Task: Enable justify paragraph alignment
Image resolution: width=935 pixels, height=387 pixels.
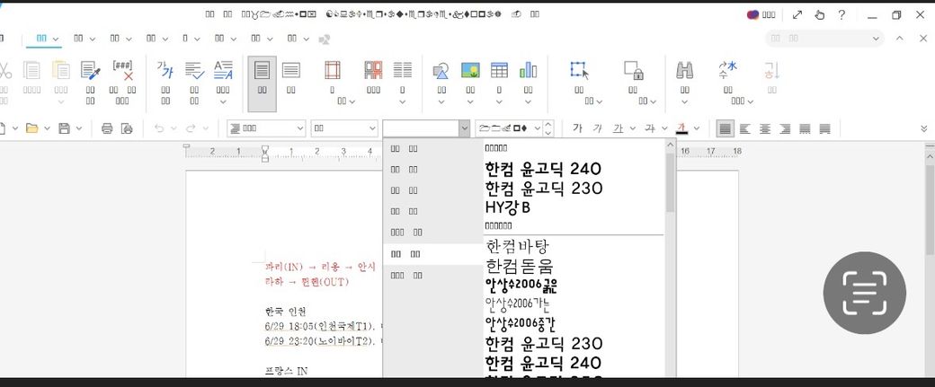Action: coord(725,128)
